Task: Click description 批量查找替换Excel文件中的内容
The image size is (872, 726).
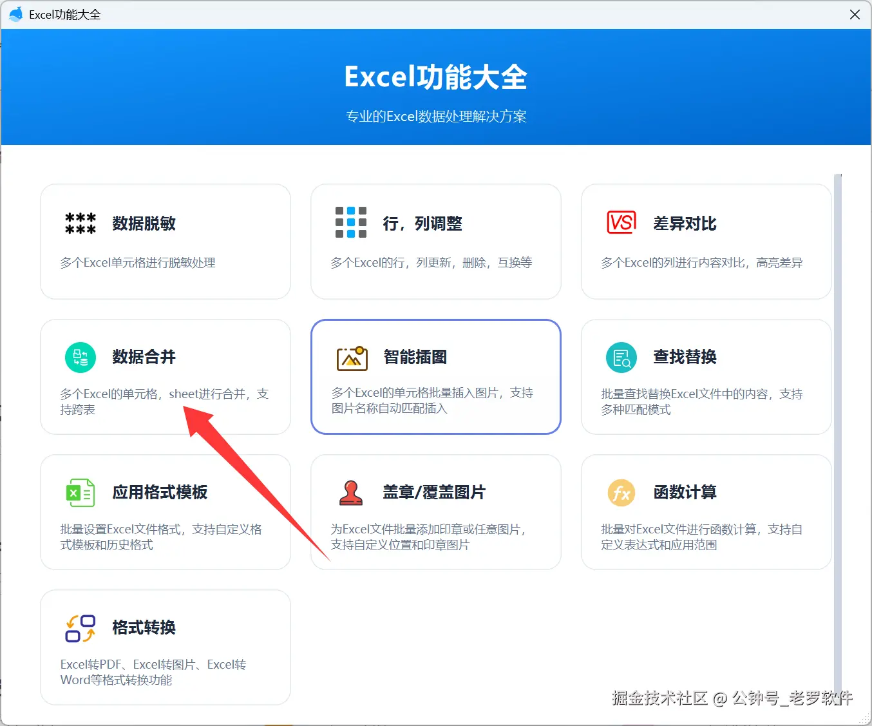Action: [702, 402]
